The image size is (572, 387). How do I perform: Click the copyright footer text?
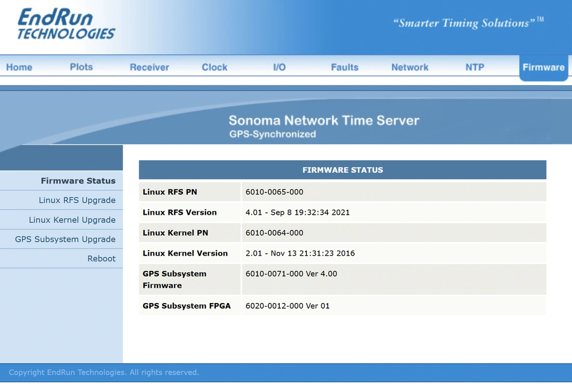pyautogui.click(x=104, y=372)
